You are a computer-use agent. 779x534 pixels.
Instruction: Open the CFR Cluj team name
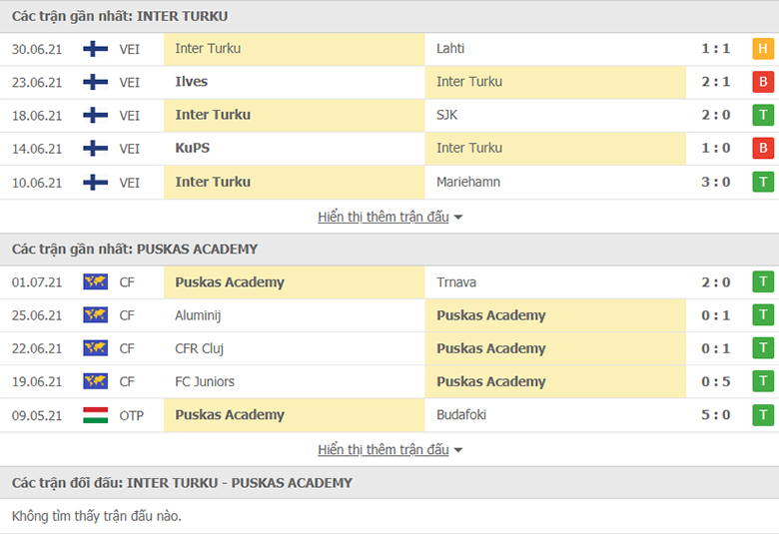click(x=199, y=348)
